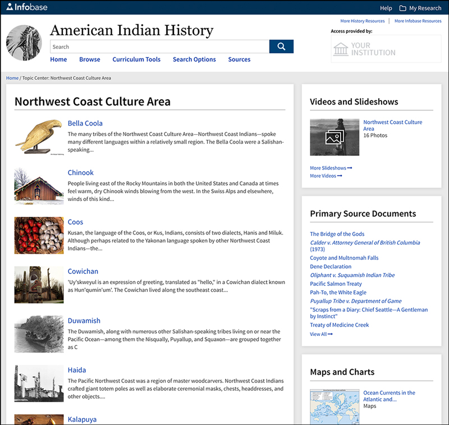Click More Videos link

326,176
